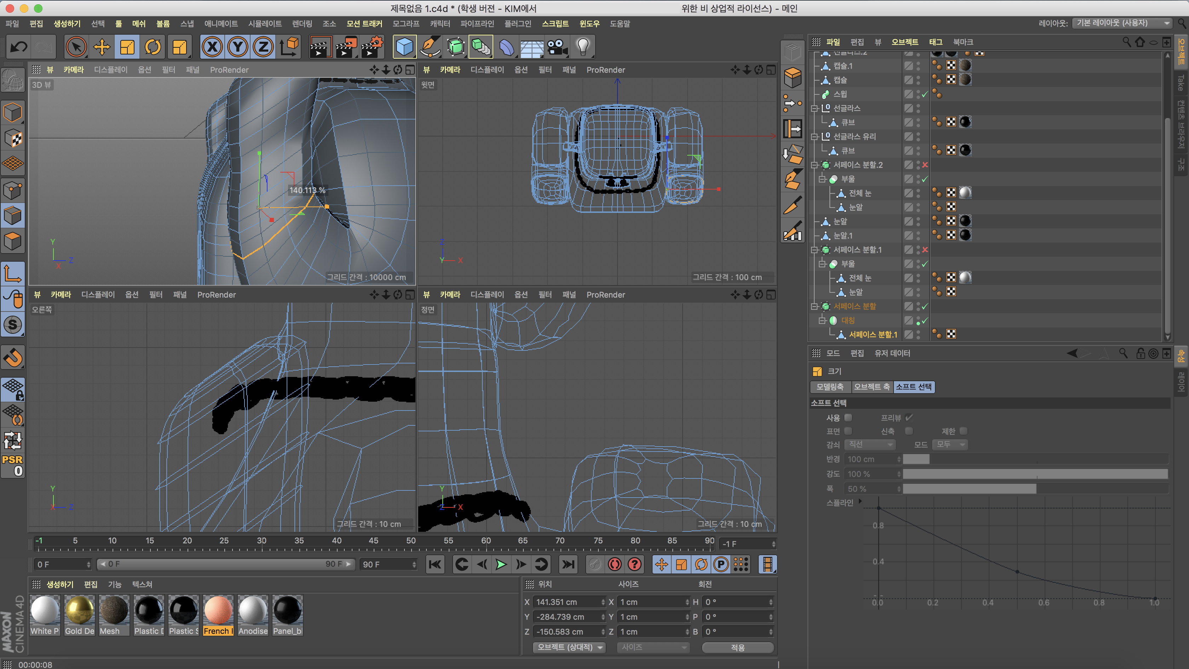
Task: Collapse the 선글라스 tree item
Action: point(815,108)
